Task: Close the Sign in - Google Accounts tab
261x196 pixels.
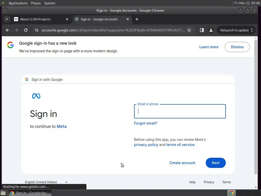Action: (128, 19)
